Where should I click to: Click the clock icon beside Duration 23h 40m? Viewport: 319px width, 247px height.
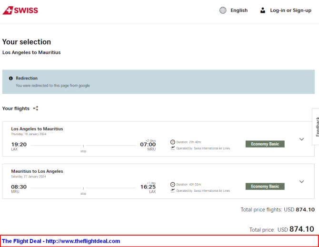tap(173, 142)
